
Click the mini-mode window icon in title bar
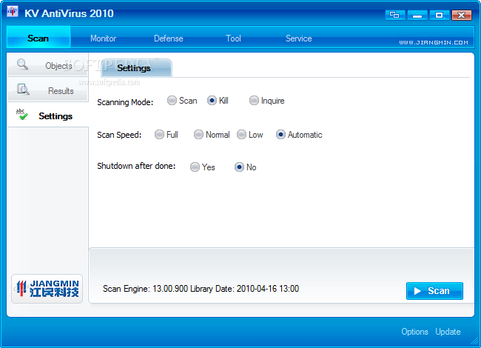tap(395, 15)
